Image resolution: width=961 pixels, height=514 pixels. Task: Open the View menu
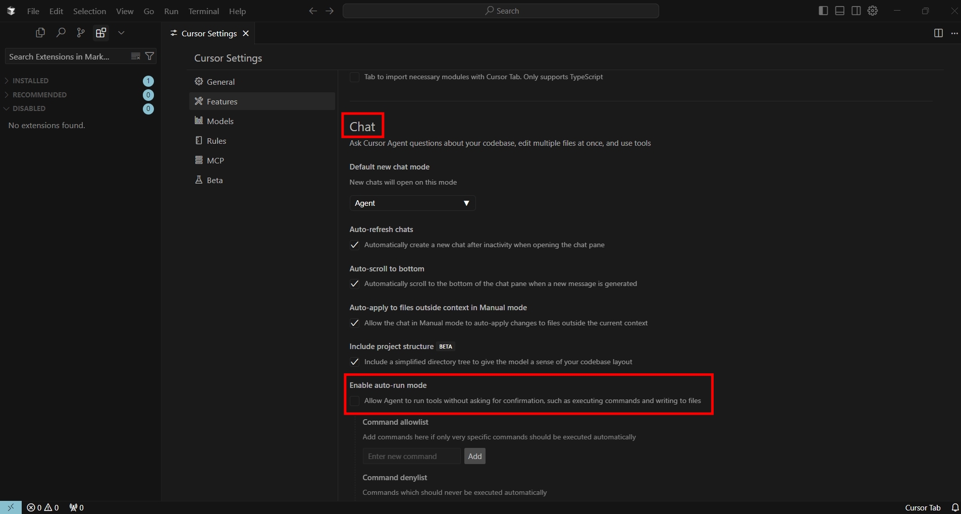click(125, 11)
